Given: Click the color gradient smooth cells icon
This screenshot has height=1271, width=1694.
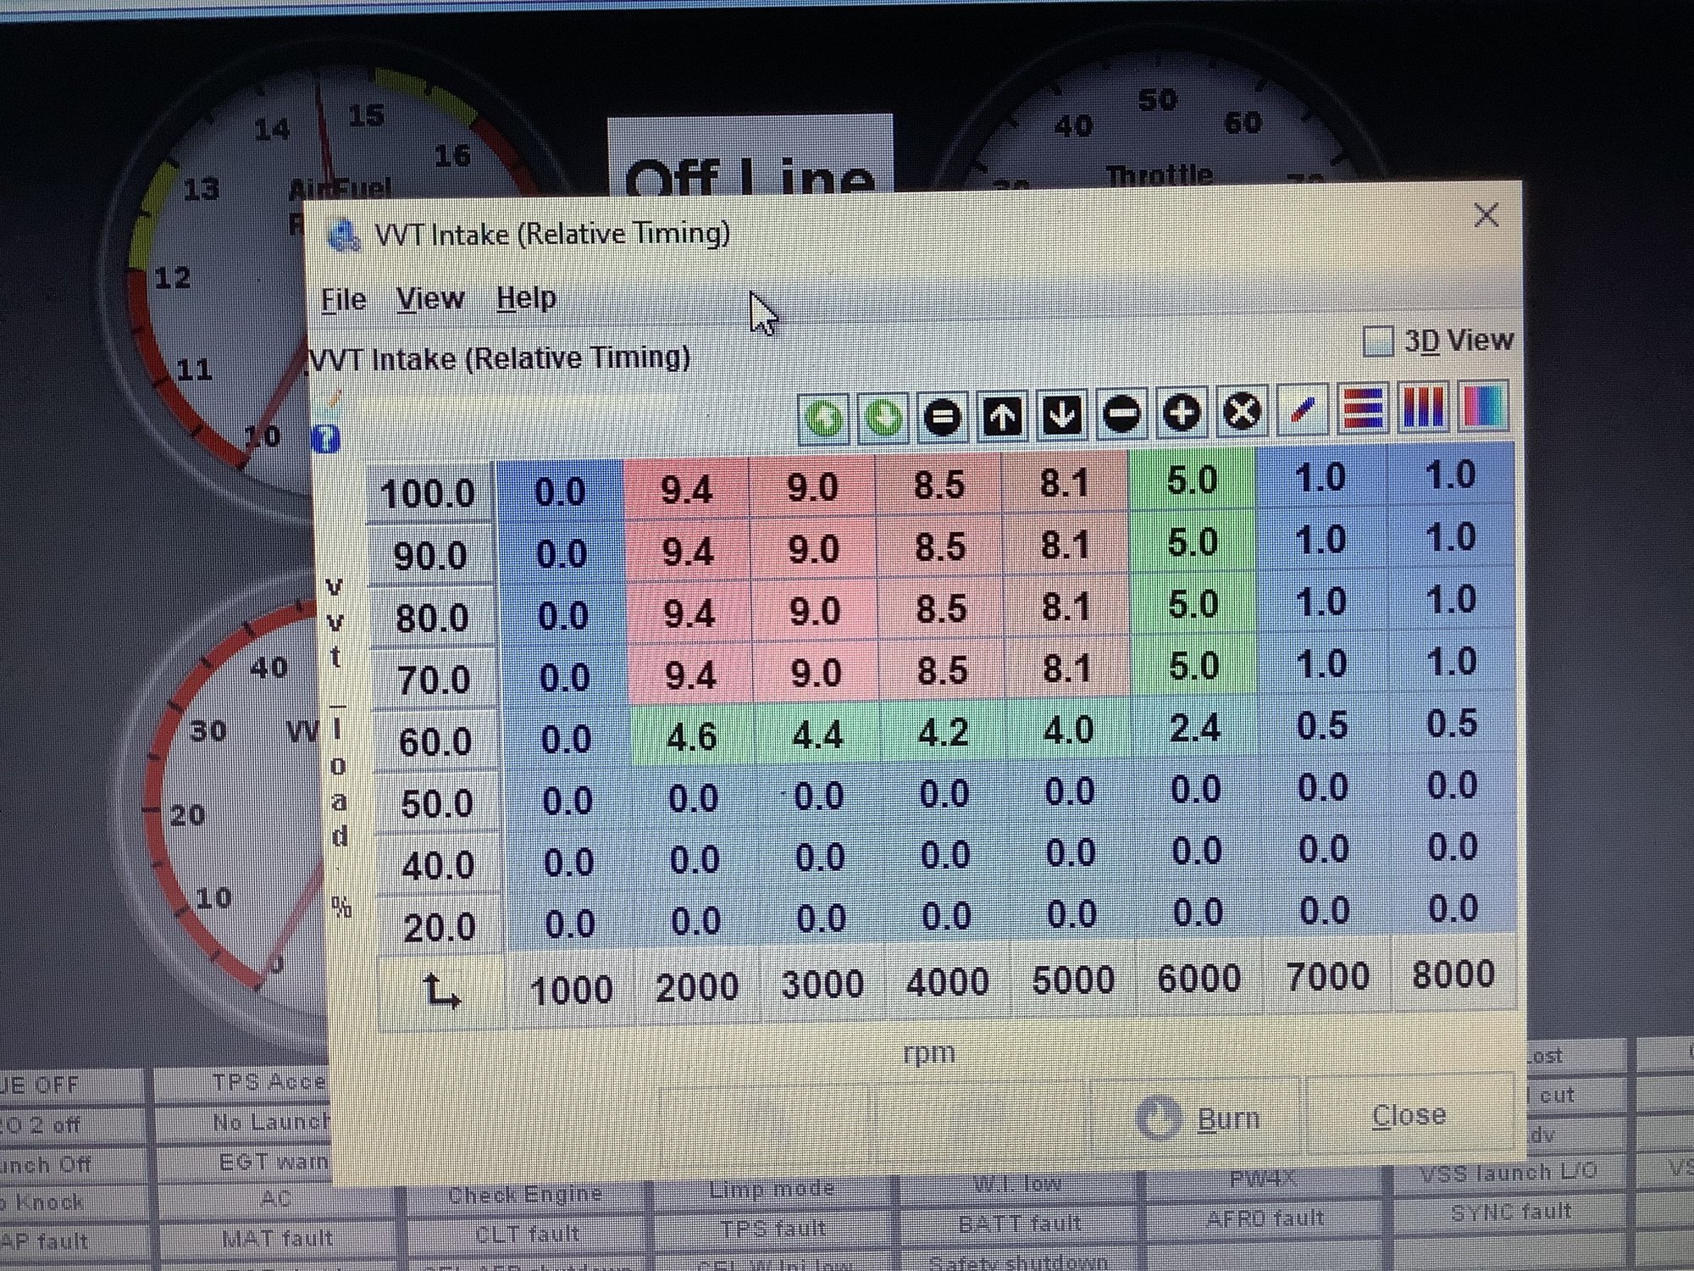Looking at the screenshot, I should tap(1483, 407).
